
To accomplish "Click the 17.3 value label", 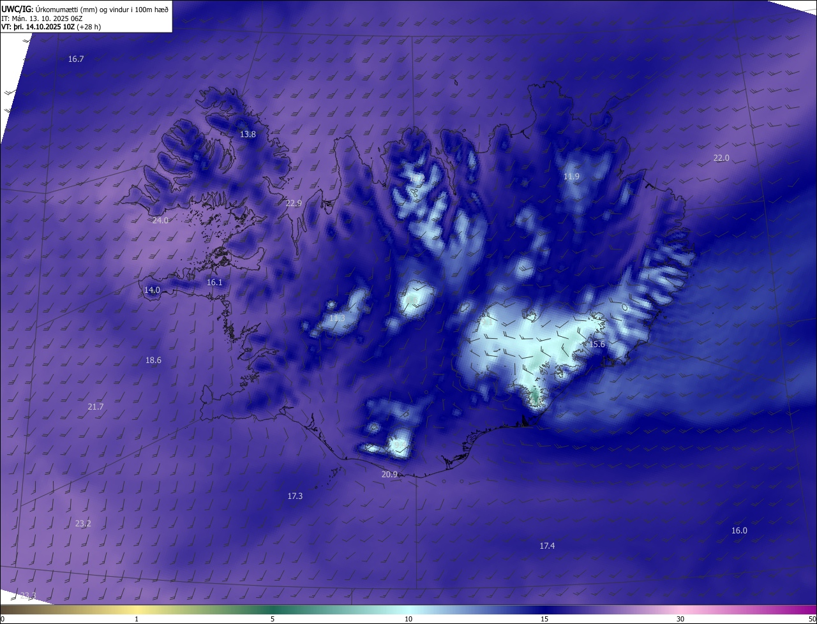I will (295, 496).
